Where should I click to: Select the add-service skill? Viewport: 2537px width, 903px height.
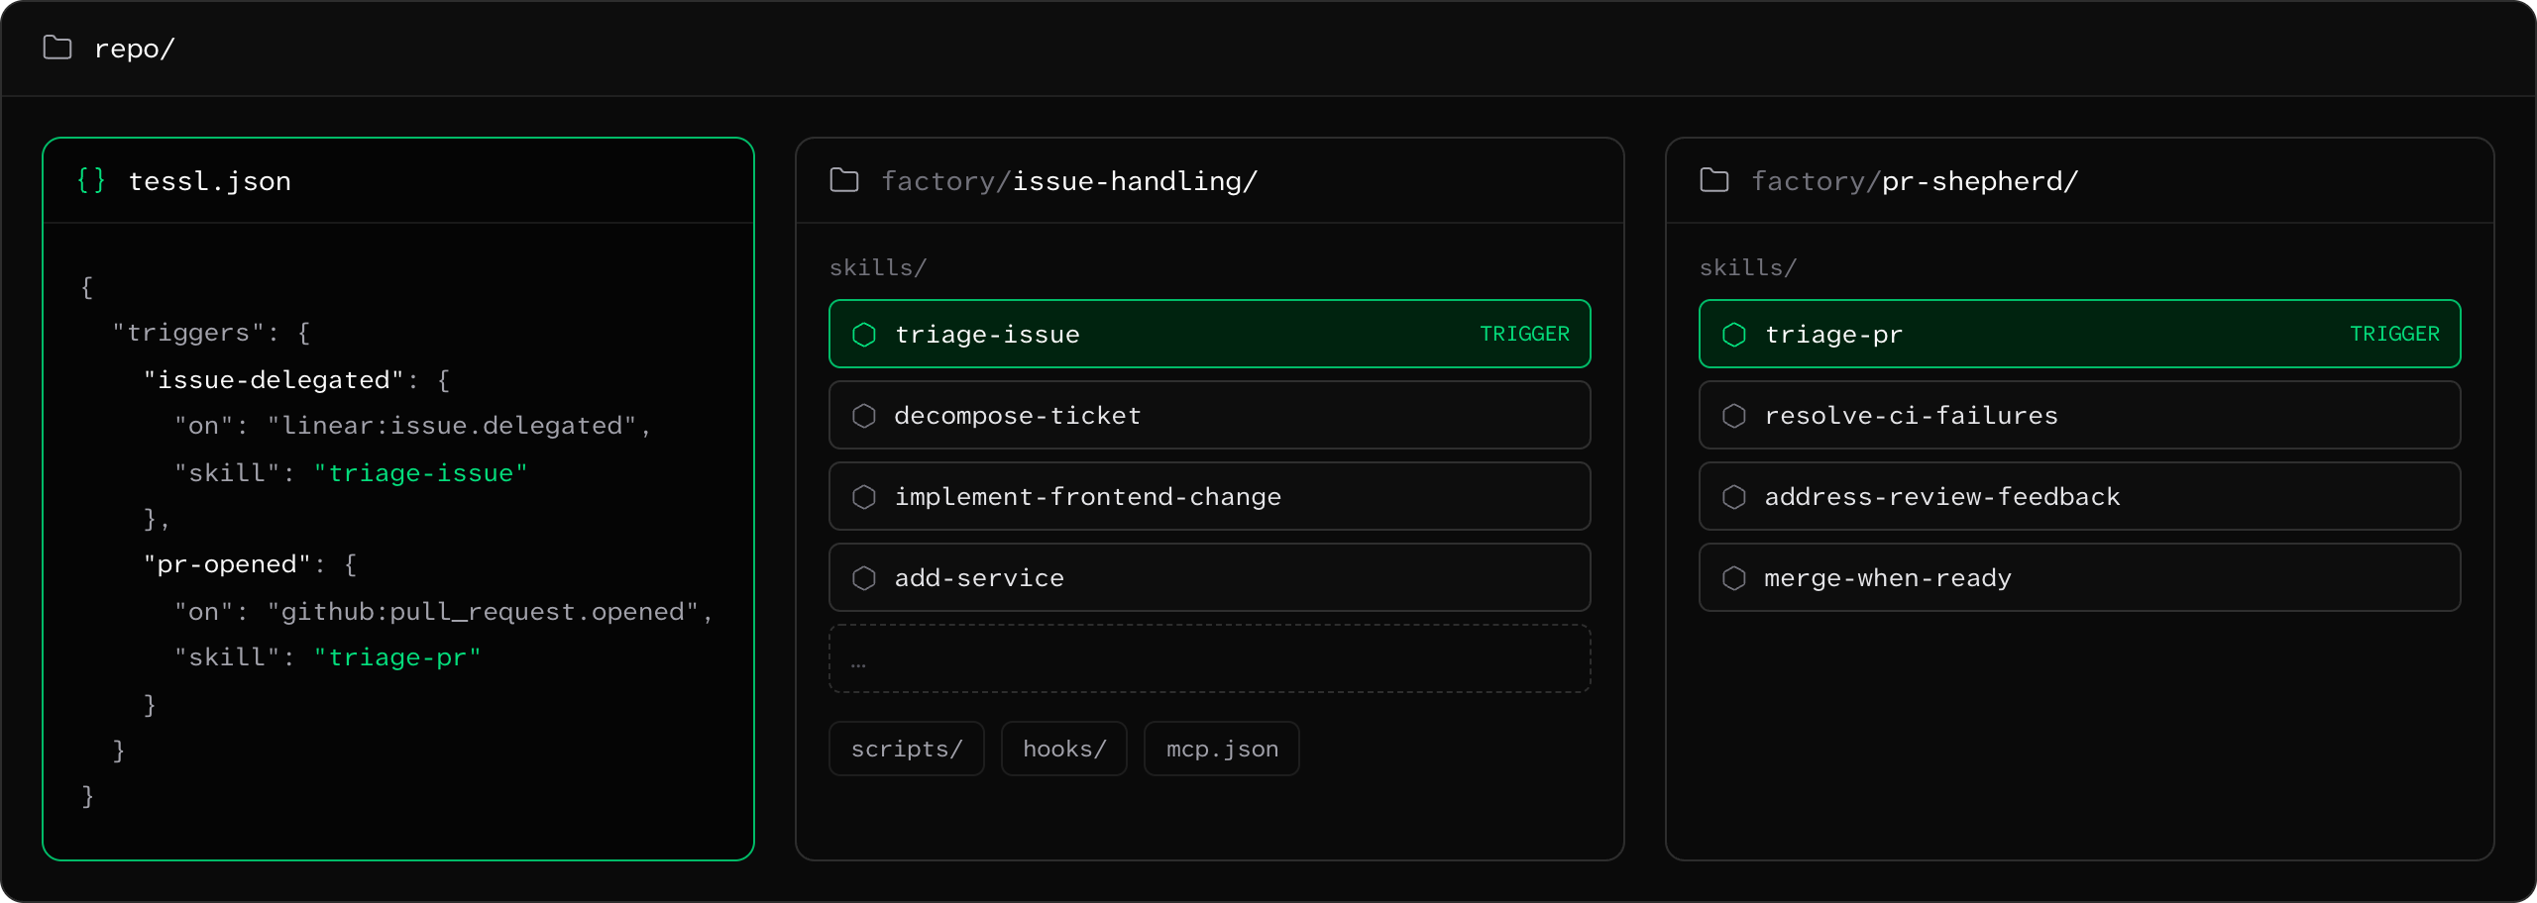click(1210, 578)
